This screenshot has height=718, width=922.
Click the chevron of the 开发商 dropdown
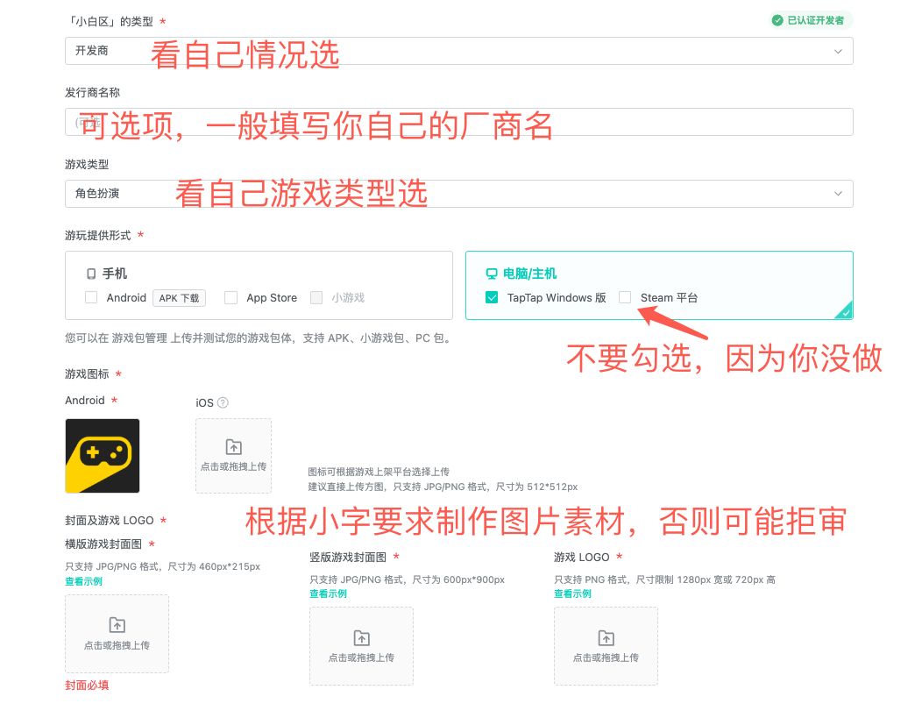838,51
